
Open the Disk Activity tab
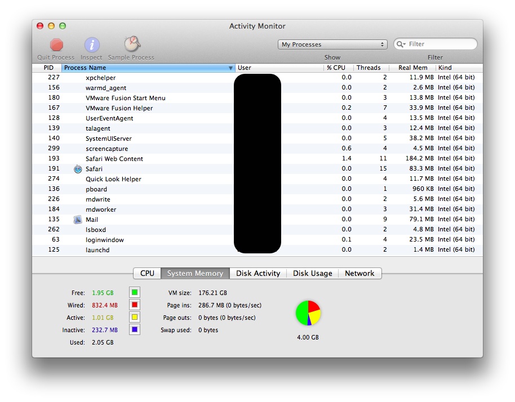[258, 274]
